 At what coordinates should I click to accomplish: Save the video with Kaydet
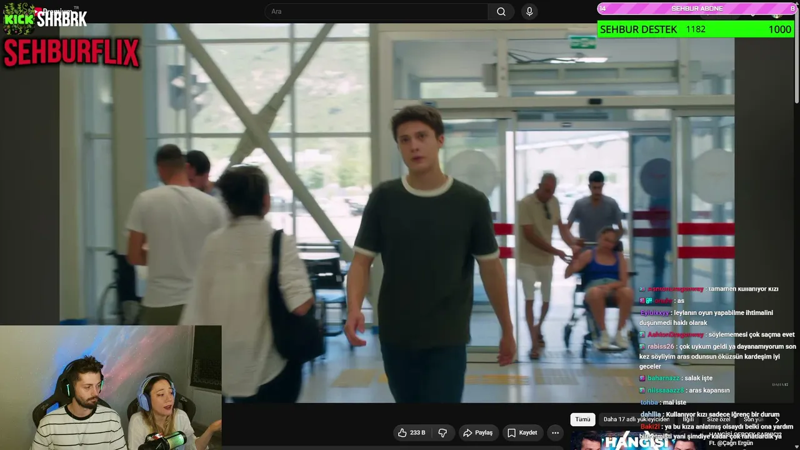(522, 432)
